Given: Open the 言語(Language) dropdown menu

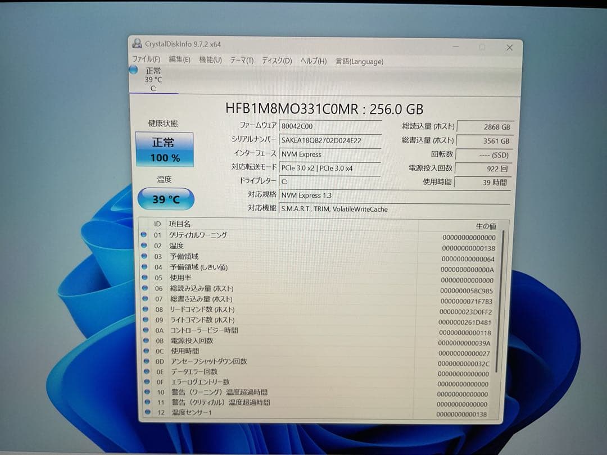Looking at the screenshot, I should coord(358,61).
